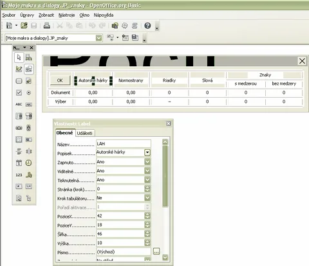The height and width of the screenshot is (266, 309).
Task: Select the Time Field control tool
Action: [x=28, y=163]
